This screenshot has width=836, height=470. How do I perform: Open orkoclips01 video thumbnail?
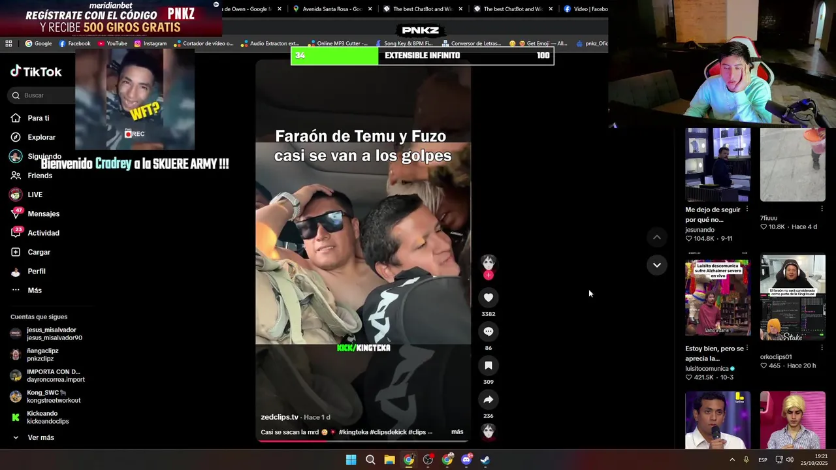(x=792, y=298)
